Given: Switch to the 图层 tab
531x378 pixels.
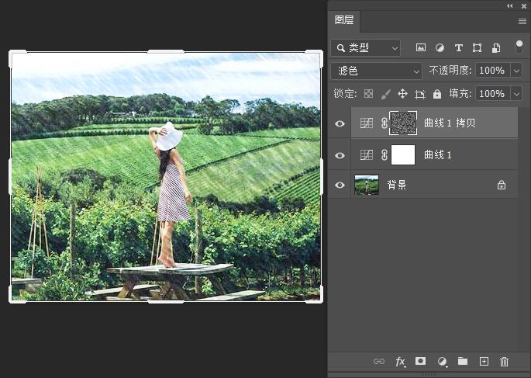Looking at the screenshot, I should pos(344,20).
